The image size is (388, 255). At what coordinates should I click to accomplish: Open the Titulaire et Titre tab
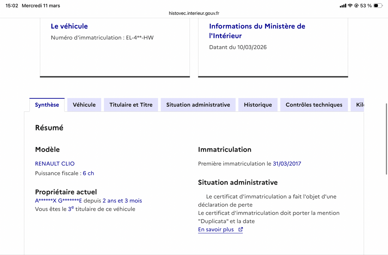pos(131,105)
